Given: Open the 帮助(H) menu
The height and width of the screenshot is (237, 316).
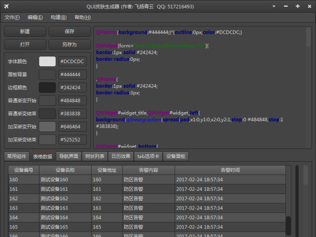Looking at the screenshot, I should pos(83,17).
